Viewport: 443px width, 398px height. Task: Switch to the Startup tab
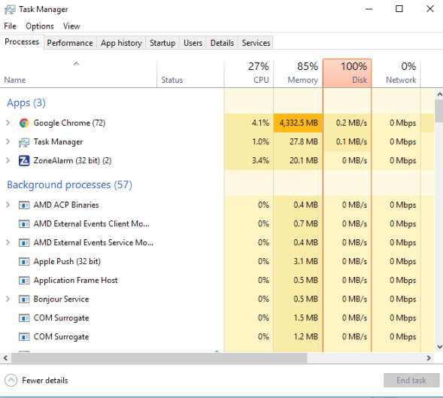coord(162,43)
